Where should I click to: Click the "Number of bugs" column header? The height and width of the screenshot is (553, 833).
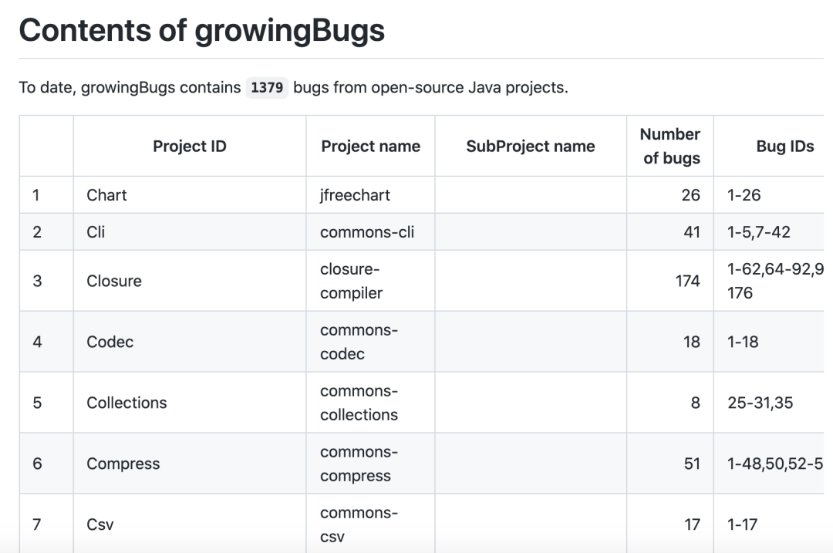670,147
